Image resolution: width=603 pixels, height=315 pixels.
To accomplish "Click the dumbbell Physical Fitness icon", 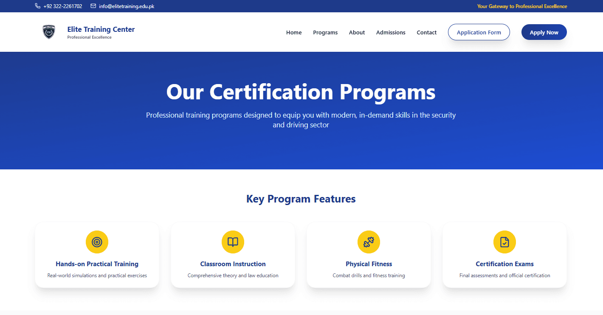I will click(x=369, y=242).
